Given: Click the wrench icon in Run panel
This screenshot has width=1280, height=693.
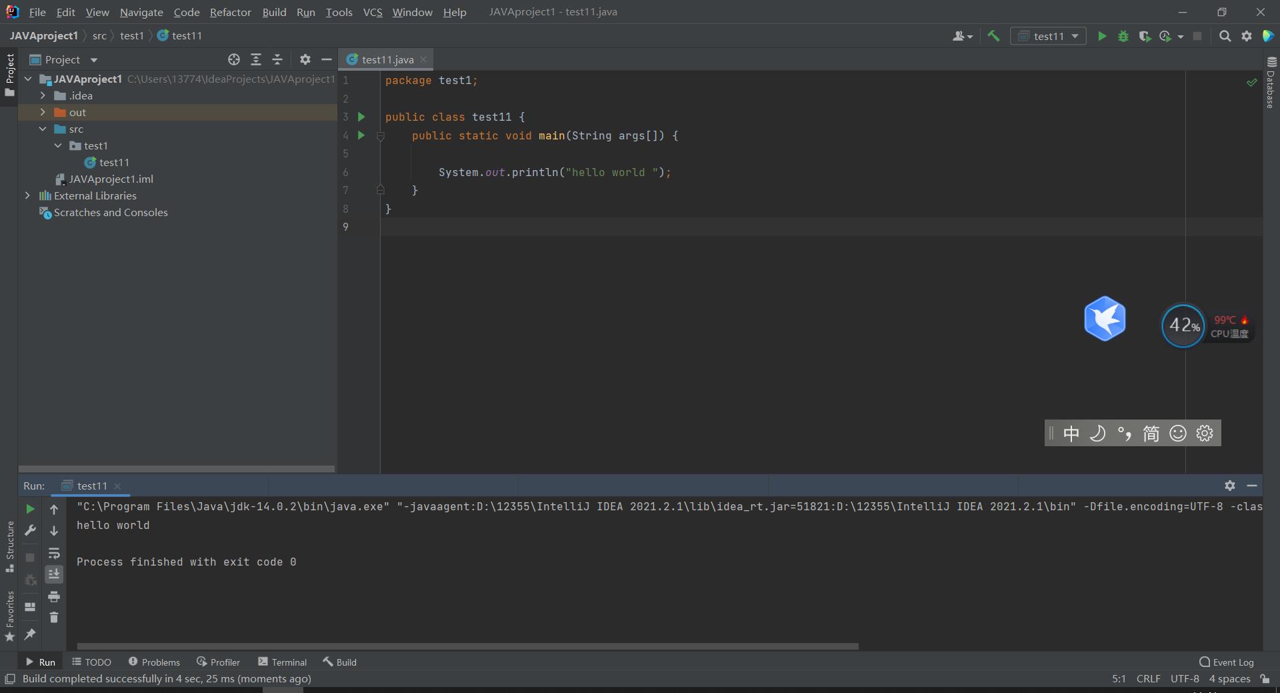Looking at the screenshot, I should pos(30,530).
